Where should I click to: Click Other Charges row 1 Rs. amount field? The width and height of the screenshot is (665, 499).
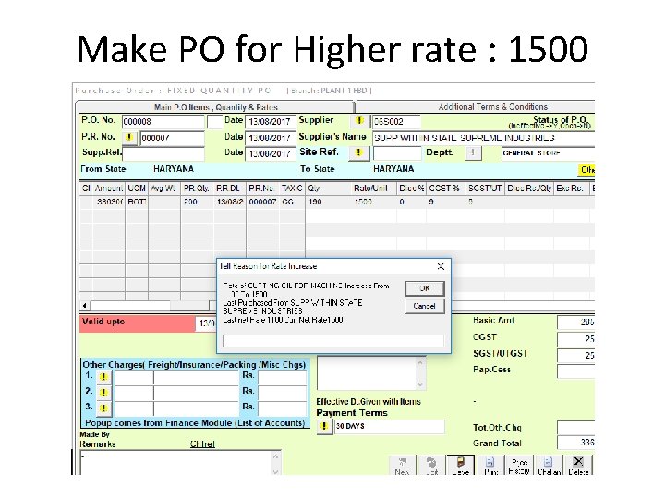pyautogui.click(x=282, y=377)
